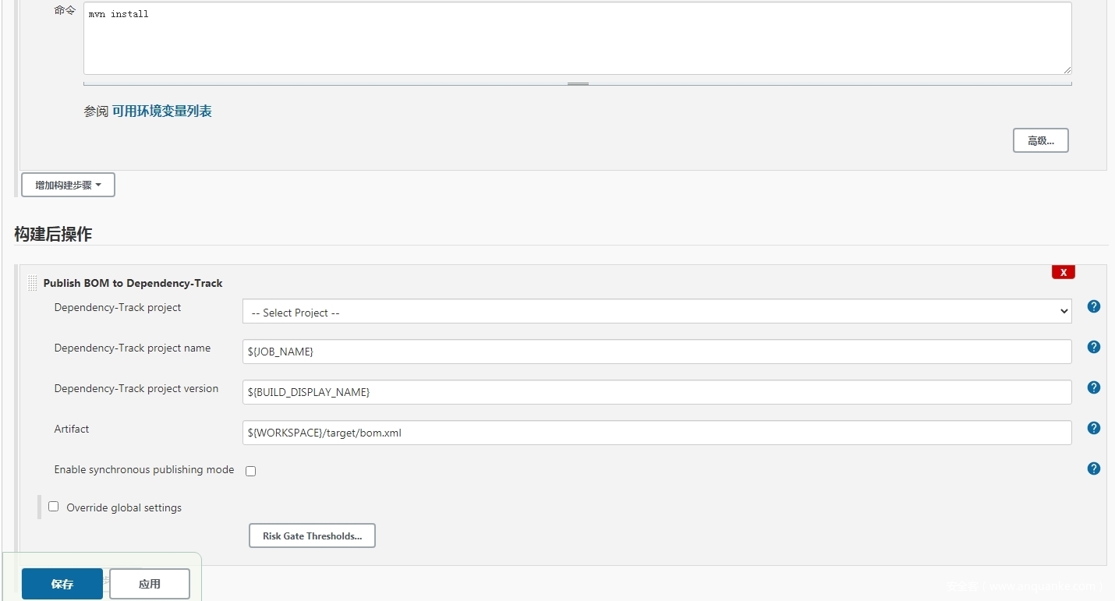The width and height of the screenshot is (1115, 601).
Task: Click the 高级... advanced button
Action: coord(1040,140)
